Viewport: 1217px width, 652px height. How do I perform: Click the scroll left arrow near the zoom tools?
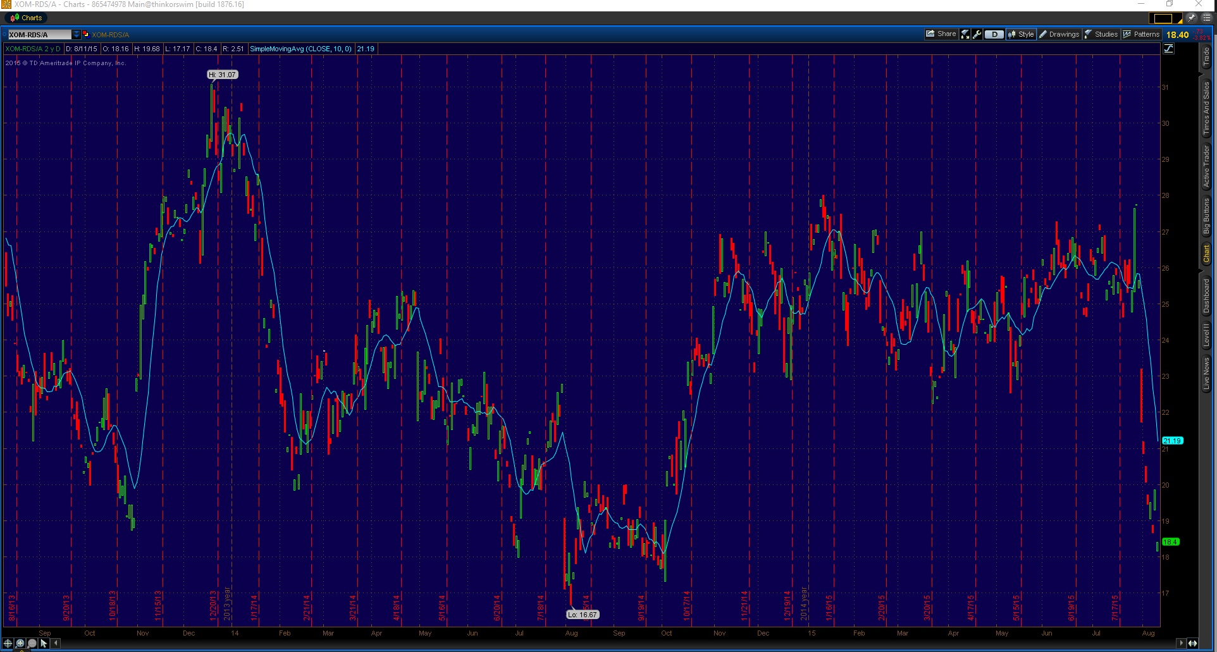[56, 643]
